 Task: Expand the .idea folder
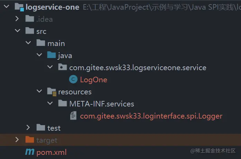[x=18, y=19]
